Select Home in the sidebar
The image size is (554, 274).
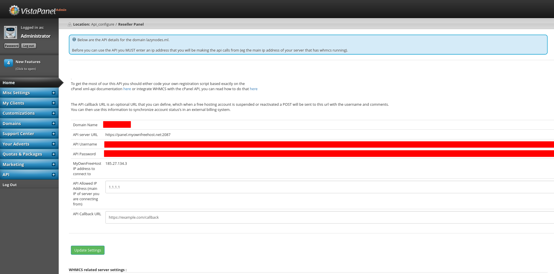(9, 83)
